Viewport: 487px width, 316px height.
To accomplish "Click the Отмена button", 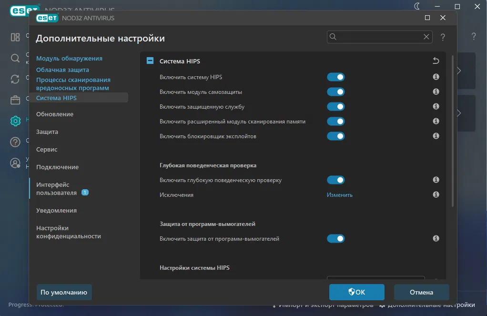I will coord(421,292).
